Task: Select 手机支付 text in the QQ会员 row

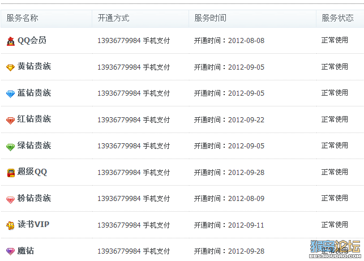Action: click(156, 41)
